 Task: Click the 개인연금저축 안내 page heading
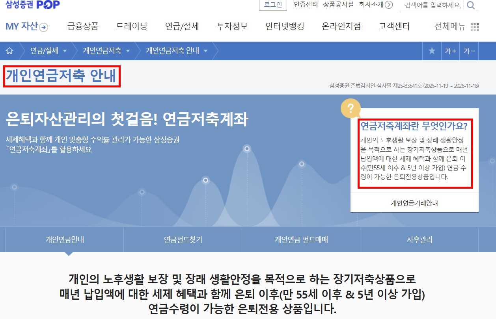coord(62,76)
